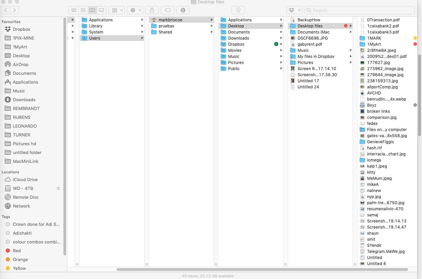
Task: Select AirDrop in the sidebar
Action: tap(20, 64)
